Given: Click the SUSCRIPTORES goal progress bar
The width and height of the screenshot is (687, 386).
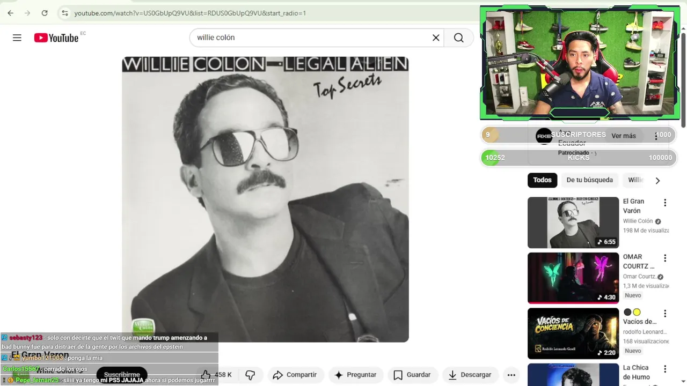Looking at the screenshot, I should tap(579, 135).
